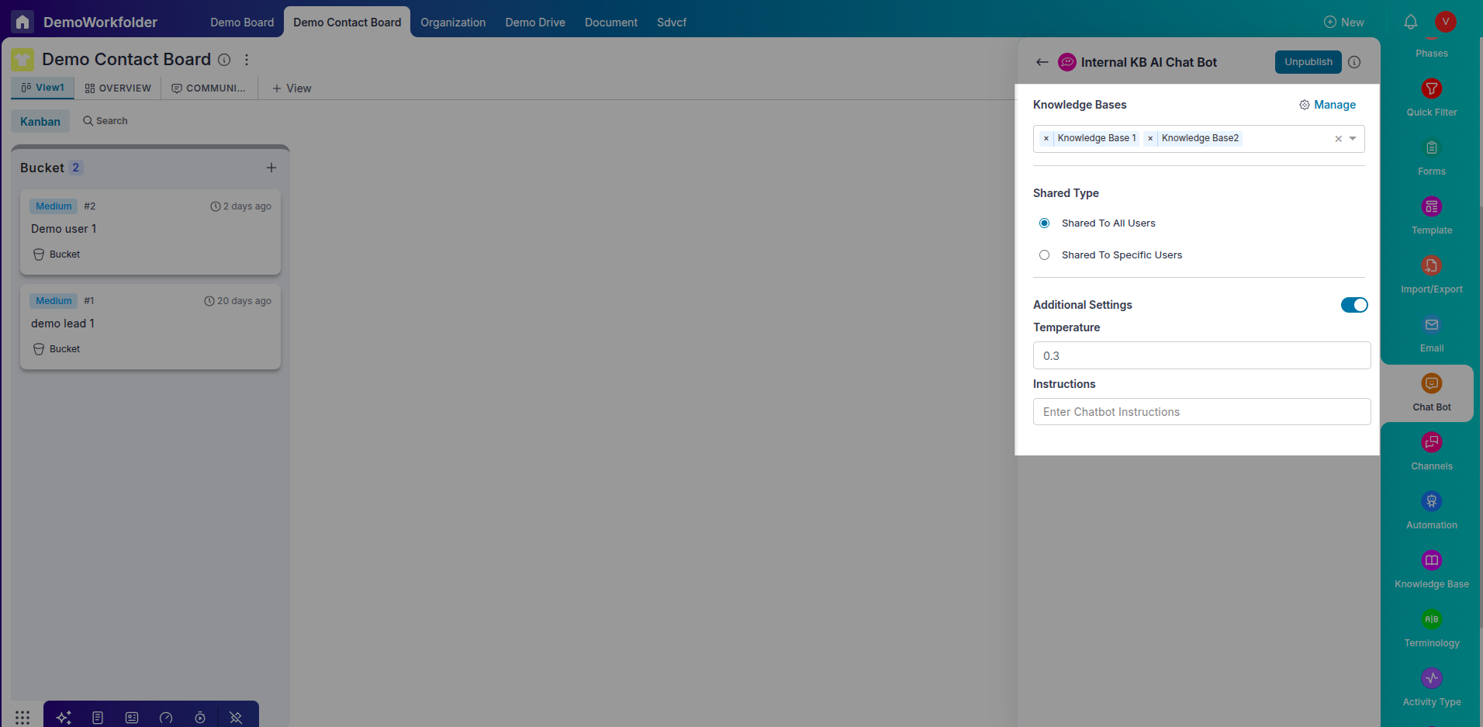Image resolution: width=1483 pixels, height=727 pixels.
Task: Click the Medium tag on card #2
Action: [x=54, y=206]
